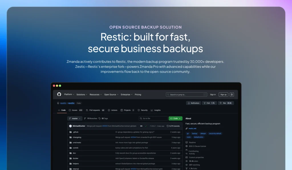Click the GitHub Octocat logo
The image size is (292, 170).
pyautogui.click(x=60, y=94)
